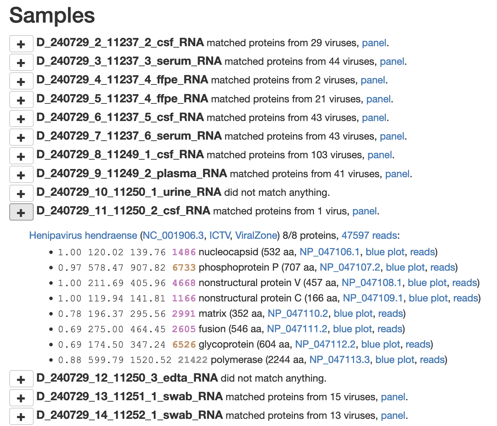Open NP_047110.2 matrix accession link

[298, 314]
